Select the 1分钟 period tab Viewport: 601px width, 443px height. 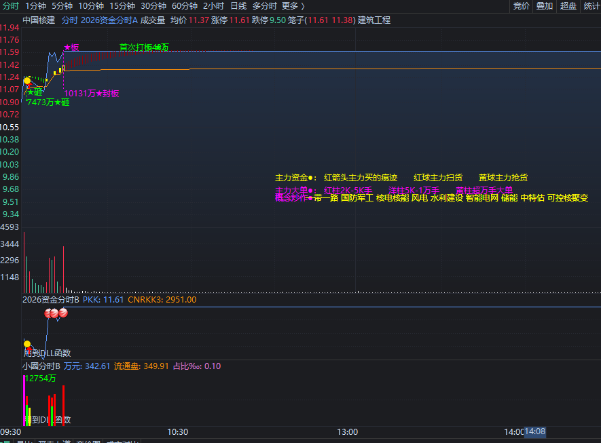pos(35,6)
